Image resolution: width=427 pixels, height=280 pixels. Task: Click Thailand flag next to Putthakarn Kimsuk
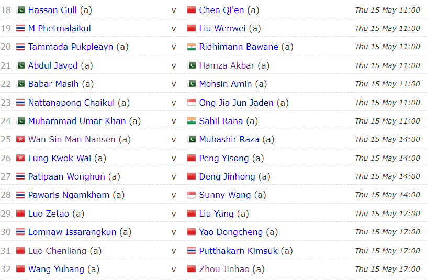192,251
